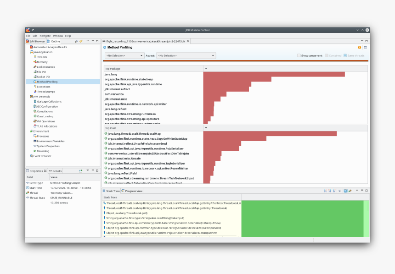Select the com.ververica package row
The height and width of the screenshot is (274, 395).
(x=236, y=94)
